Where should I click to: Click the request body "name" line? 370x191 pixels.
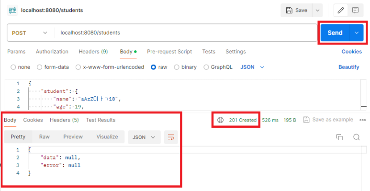pyautogui.click(x=87, y=99)
